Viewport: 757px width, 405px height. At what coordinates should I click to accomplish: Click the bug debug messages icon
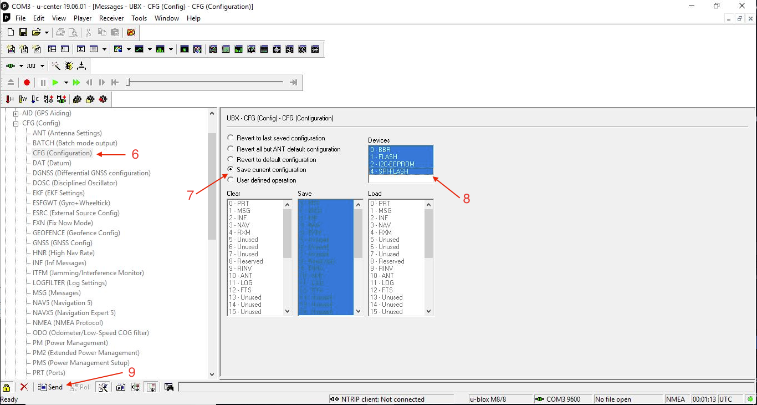coord(69,66)
